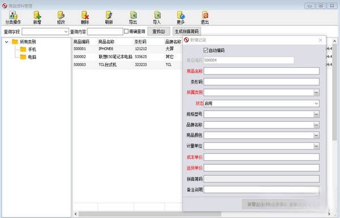This screenshot has width=340, height=218.
Task: Click the 商品编码 column header
Action: (81, 42)
